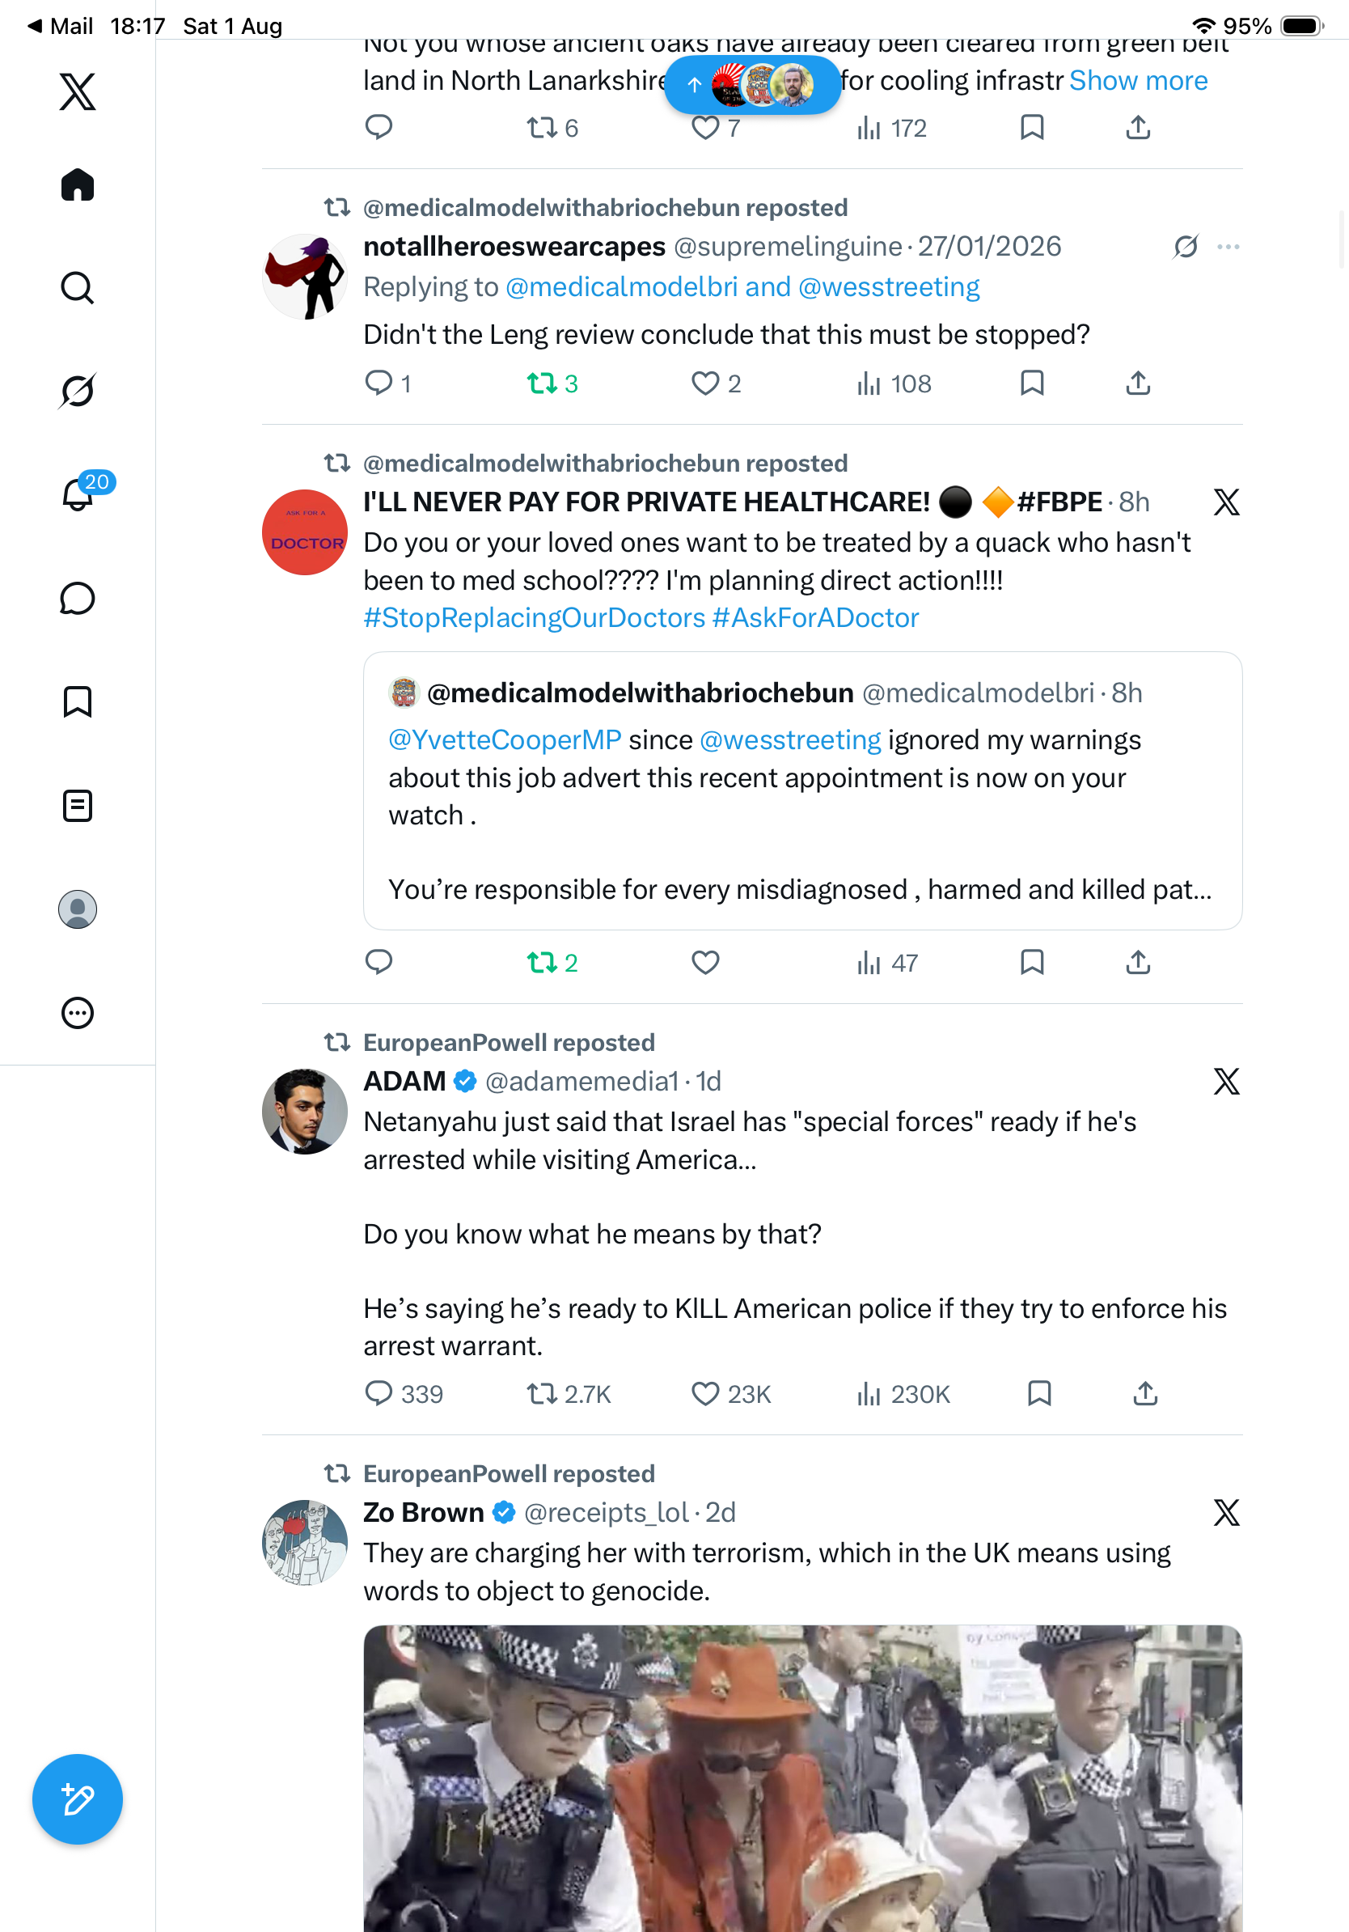Open the Lists icon in sidebar

pyautogui.click(x=78, y=805)
